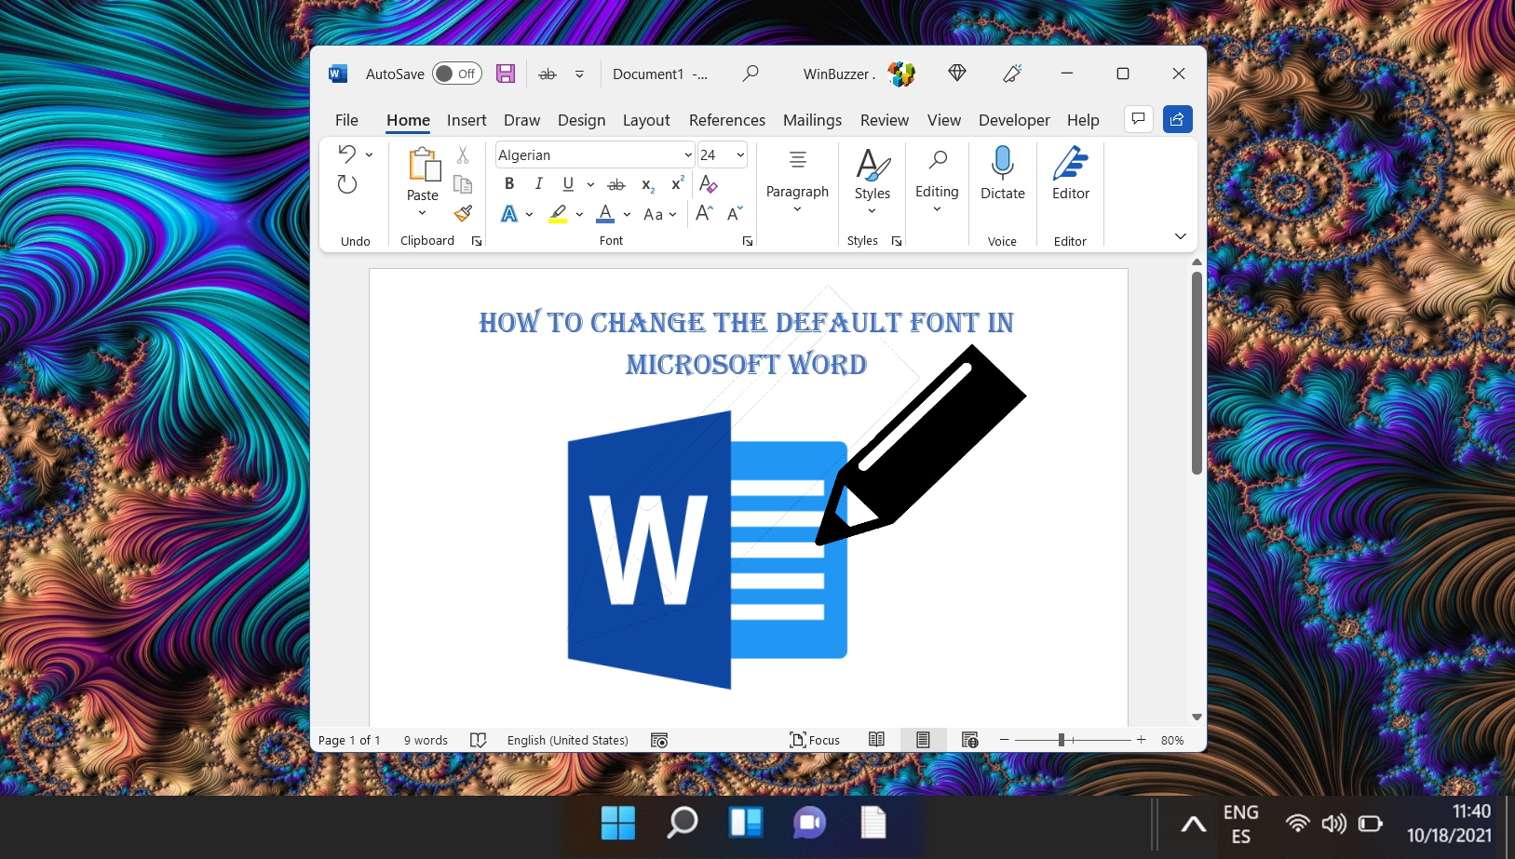Click Text Effects glowing A icon
Image resolution: width=1515 pixels, height=859 pixels.
pyautogui.click(x=509, y=214)
